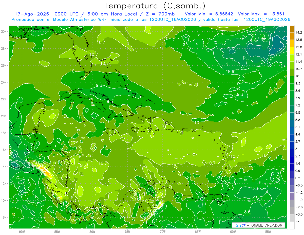Viewport: 304px width, 235px height.
Task: Click the dark orange colorbar swatch above 14.2
Action: (292, 29)
